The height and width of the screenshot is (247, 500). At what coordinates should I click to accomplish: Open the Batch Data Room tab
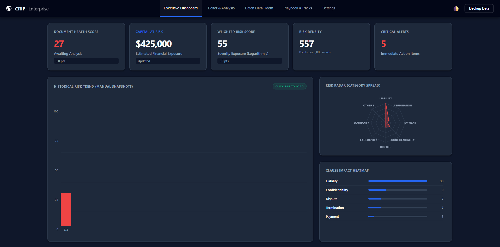(259, 8)
